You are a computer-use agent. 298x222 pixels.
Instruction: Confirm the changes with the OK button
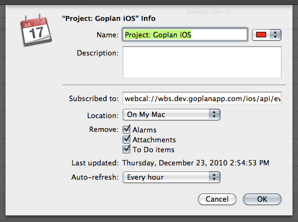click(262, 199)
